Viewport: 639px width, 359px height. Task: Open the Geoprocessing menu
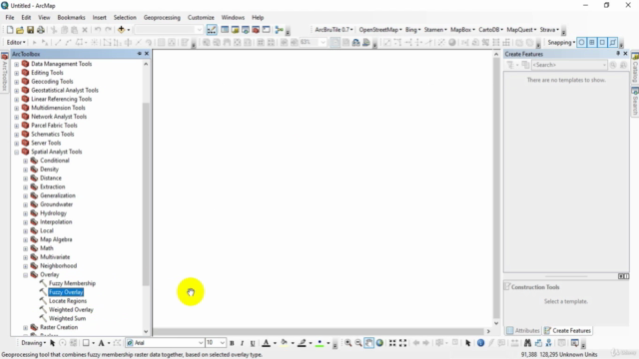tap(162, 18)
